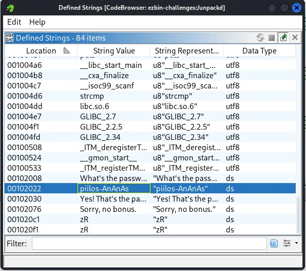Select the address 001004d6

click(25, 96)
